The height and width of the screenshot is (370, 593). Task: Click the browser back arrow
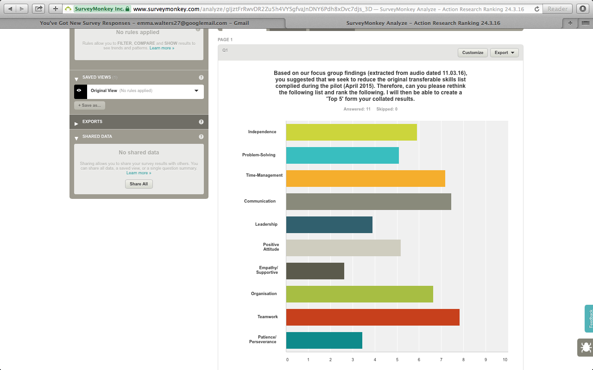pos(10,9)
